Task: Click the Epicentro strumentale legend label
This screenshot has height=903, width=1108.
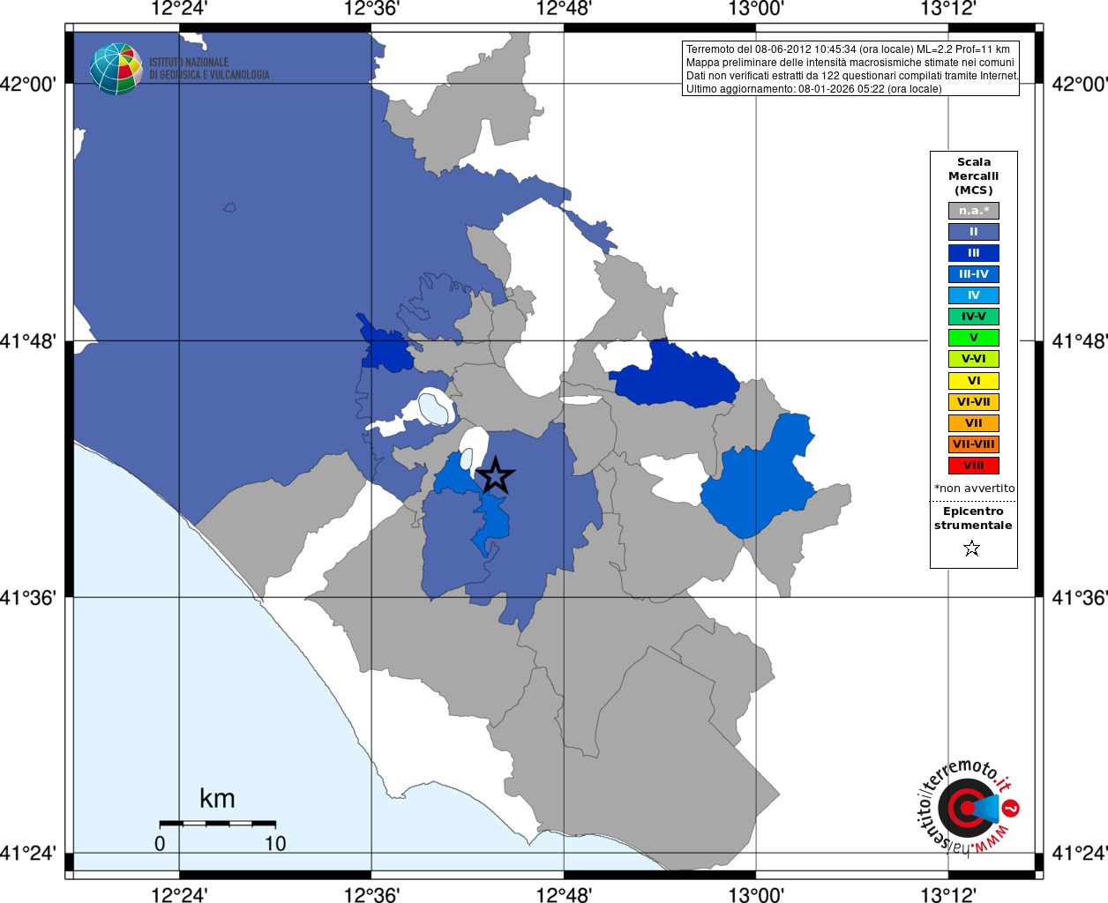Action: pyautogui.click(x=973, y=519)
